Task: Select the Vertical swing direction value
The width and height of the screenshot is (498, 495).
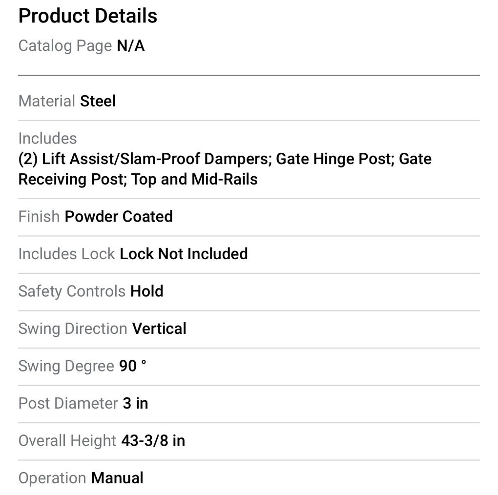Action: click(160, 329)
